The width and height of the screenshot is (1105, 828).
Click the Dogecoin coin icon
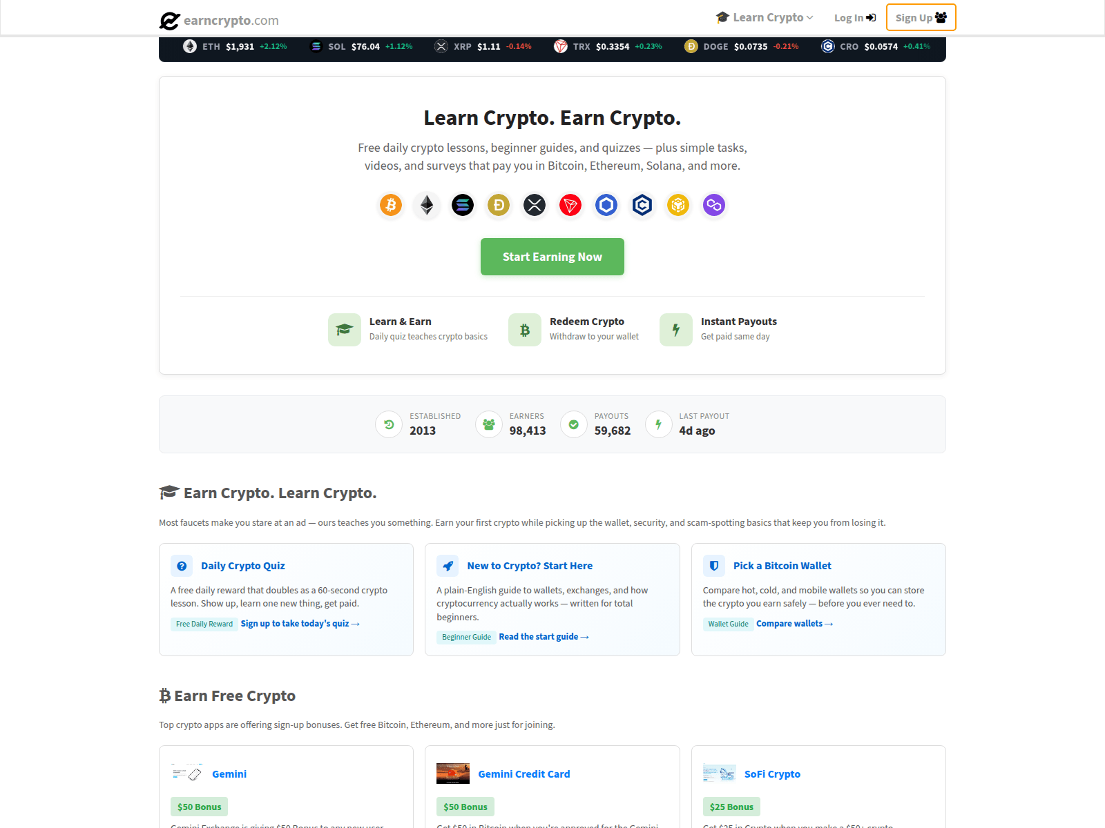499,205
